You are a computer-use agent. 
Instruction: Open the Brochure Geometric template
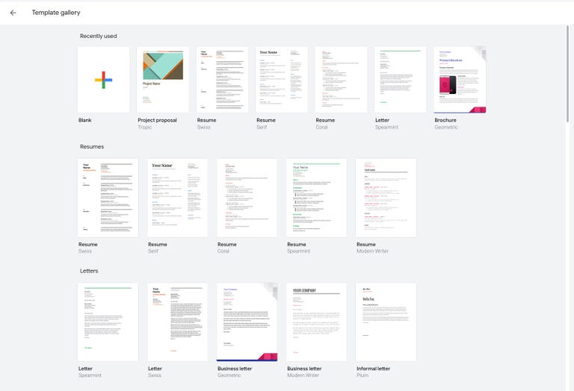460,80
